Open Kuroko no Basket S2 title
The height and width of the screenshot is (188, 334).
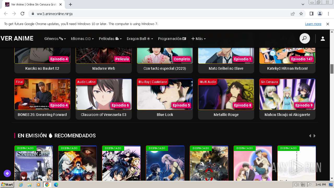[42, 68]
